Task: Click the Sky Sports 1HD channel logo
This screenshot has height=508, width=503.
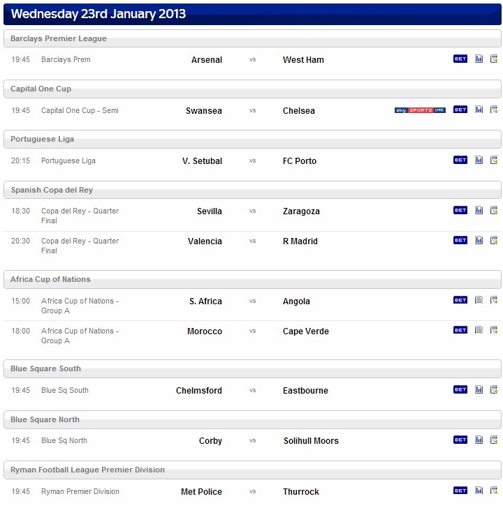Action: click(420, 110)
